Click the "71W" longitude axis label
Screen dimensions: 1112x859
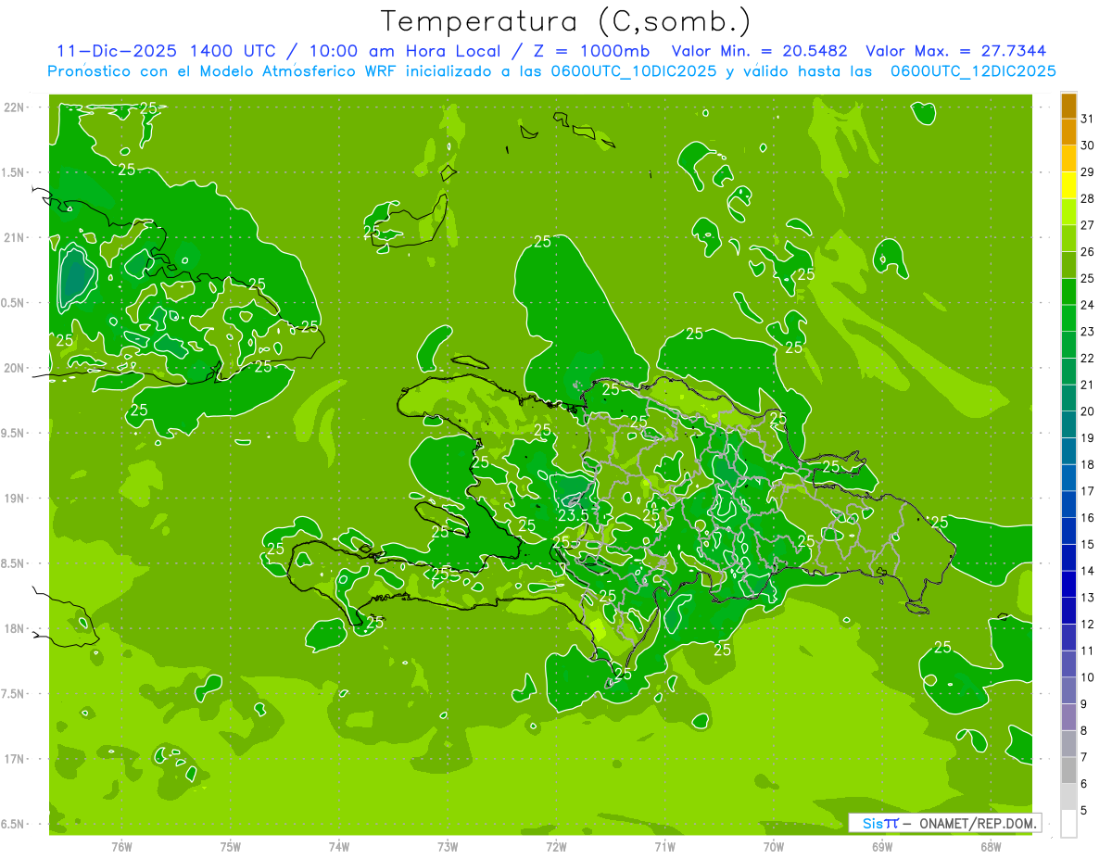(664, 846)
